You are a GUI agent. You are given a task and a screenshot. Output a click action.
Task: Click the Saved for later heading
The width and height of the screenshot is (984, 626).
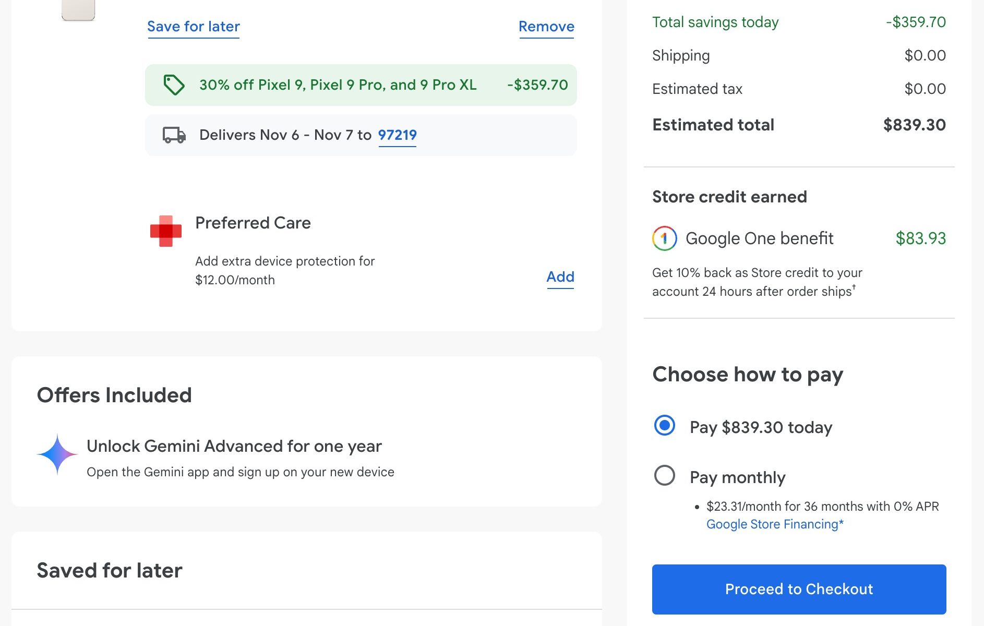pos(110,571)
